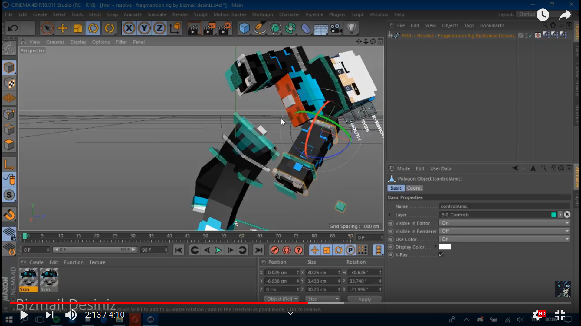Add a Floor environment object
581x326 pixels.
(x=321, y=28)
